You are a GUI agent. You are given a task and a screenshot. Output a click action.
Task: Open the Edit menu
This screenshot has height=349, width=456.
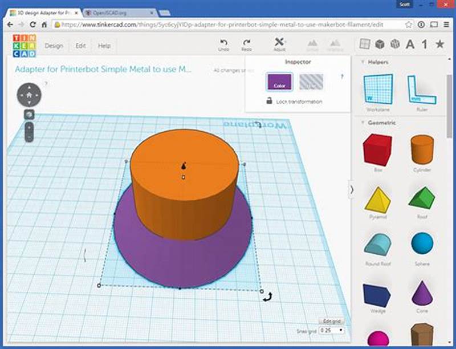(79, 46)
